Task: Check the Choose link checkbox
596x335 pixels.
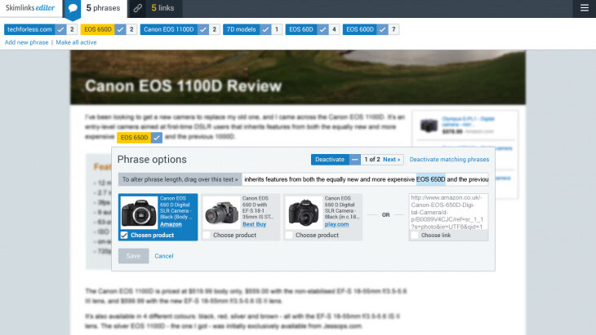Action: click(x=415, y=236)
